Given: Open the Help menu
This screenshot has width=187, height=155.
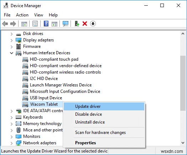Looking at the screenshot, I should [53, 15].
